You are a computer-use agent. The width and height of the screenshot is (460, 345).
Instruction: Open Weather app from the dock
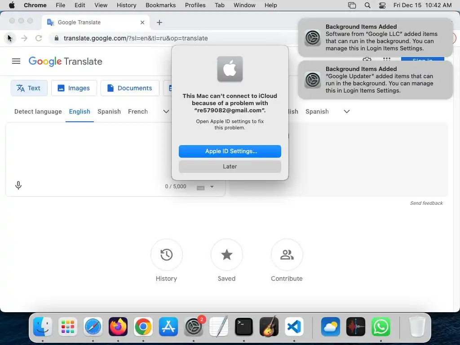click(x=331, y=327)
